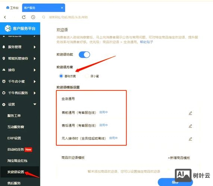
Task: Click the 智能托管接待 bulb icon
Action: click(x=4, y=58)
